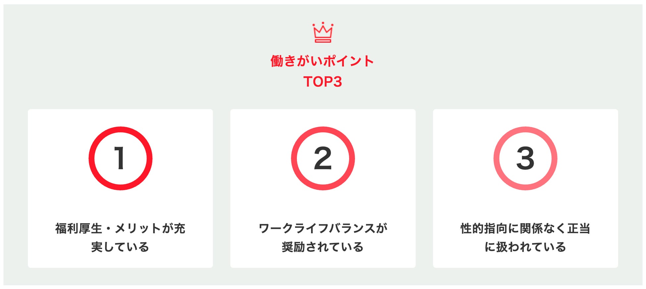
Task: Open the second ranking white card
Action: [x=323, y=188]
